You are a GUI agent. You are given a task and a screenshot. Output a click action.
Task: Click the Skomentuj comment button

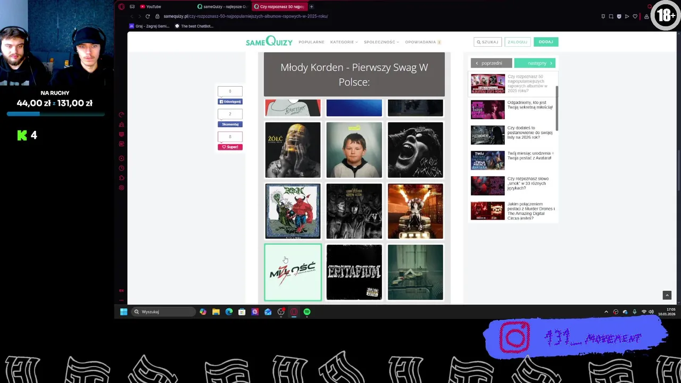(x=230, y=124)
